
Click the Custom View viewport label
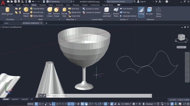8,27
